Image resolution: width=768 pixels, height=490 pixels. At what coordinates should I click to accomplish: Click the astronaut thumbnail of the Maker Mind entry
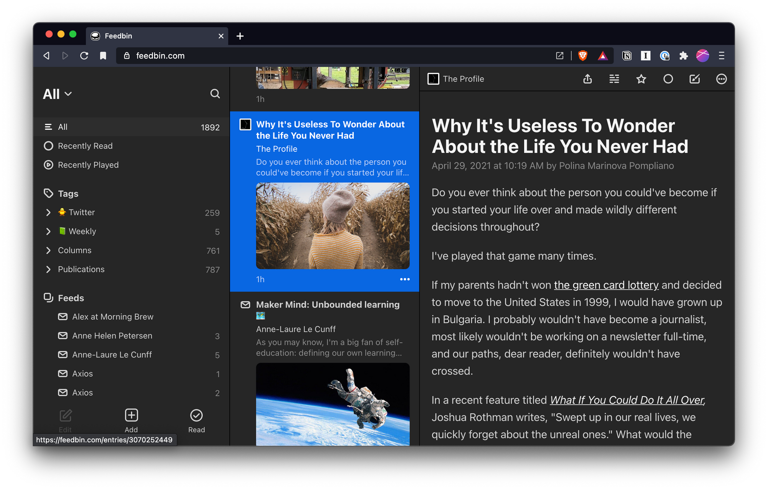click(333, 403)
